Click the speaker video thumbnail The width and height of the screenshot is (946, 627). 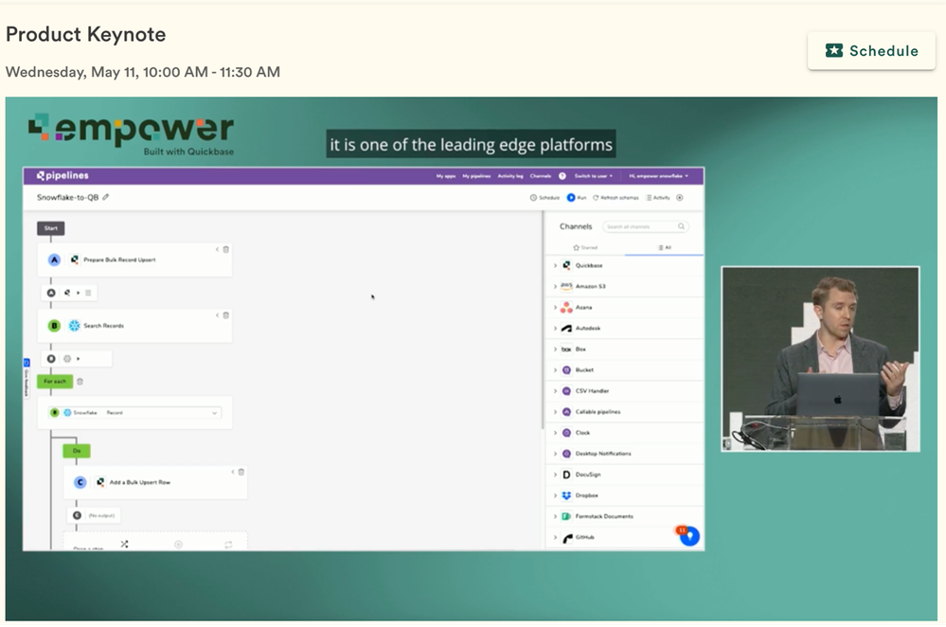click(x=820, y=359)
